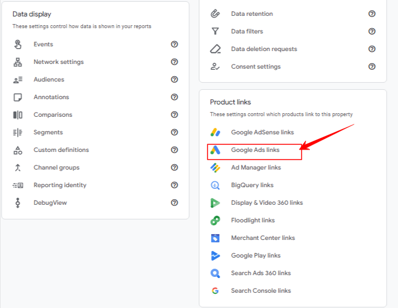Image resolution: width=398 pixels, height=308 pixels.
Task: Click the Channel groups merge icon
Action: coord(18,168)
